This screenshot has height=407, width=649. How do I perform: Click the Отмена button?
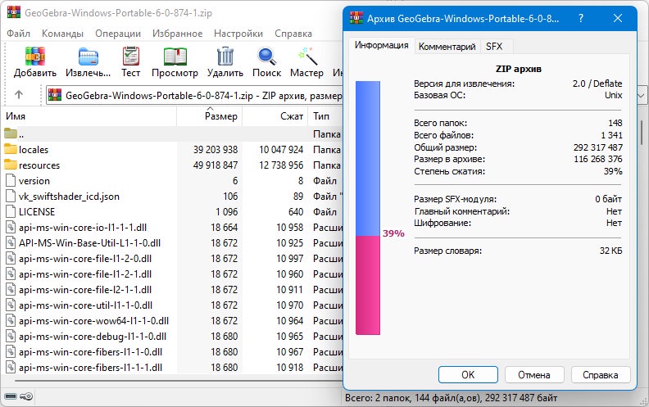[534, 375]
